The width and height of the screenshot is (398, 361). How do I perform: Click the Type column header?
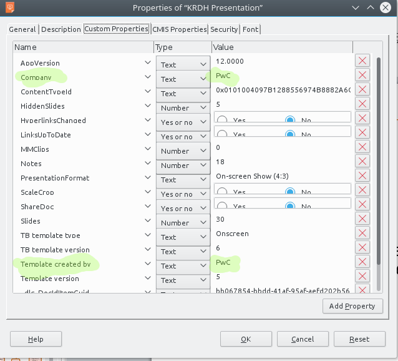[183, 47]
